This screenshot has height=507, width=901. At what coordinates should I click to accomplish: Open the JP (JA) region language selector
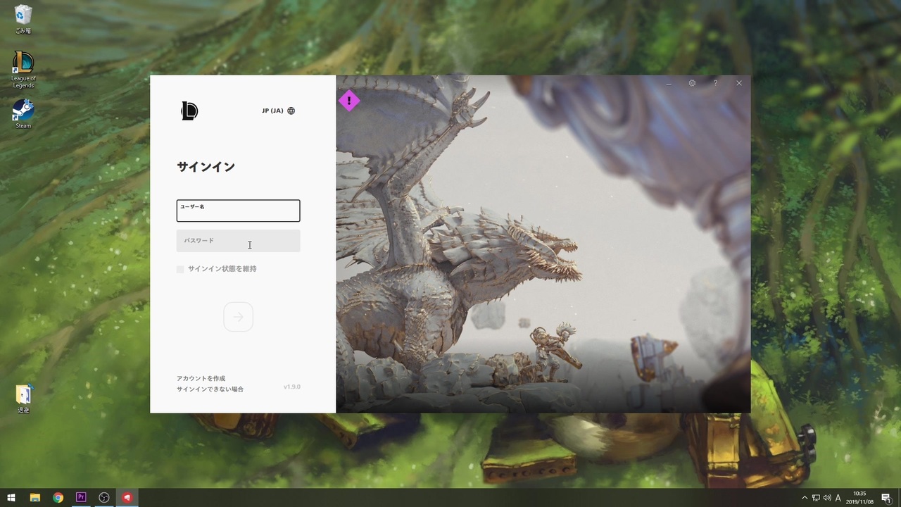pos(278,111)
